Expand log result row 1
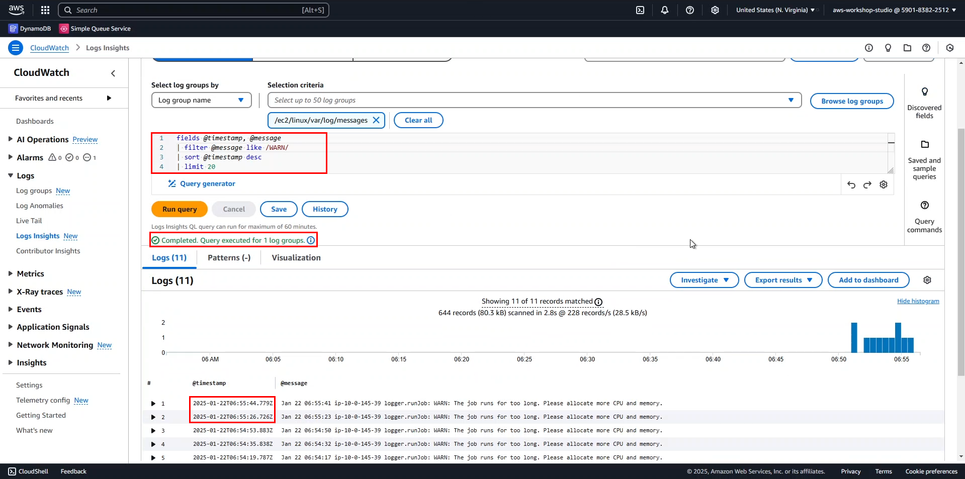 153,404
